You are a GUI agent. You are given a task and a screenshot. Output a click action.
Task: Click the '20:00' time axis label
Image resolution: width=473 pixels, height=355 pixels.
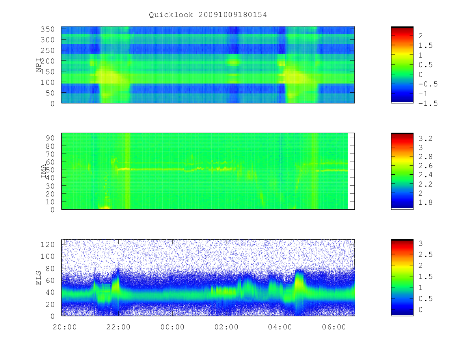[64, 327]
